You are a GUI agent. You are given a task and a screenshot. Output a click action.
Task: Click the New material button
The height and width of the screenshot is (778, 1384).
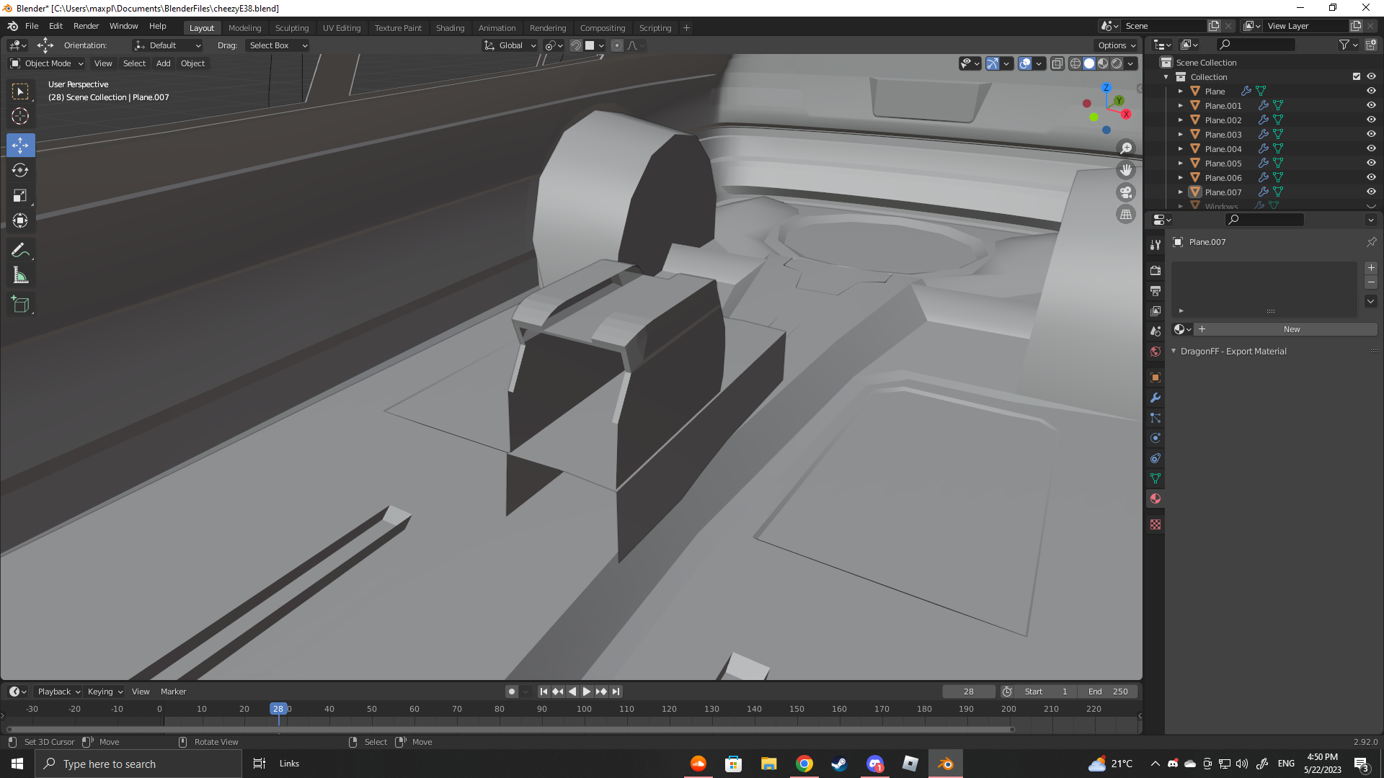coord(1291,329)
